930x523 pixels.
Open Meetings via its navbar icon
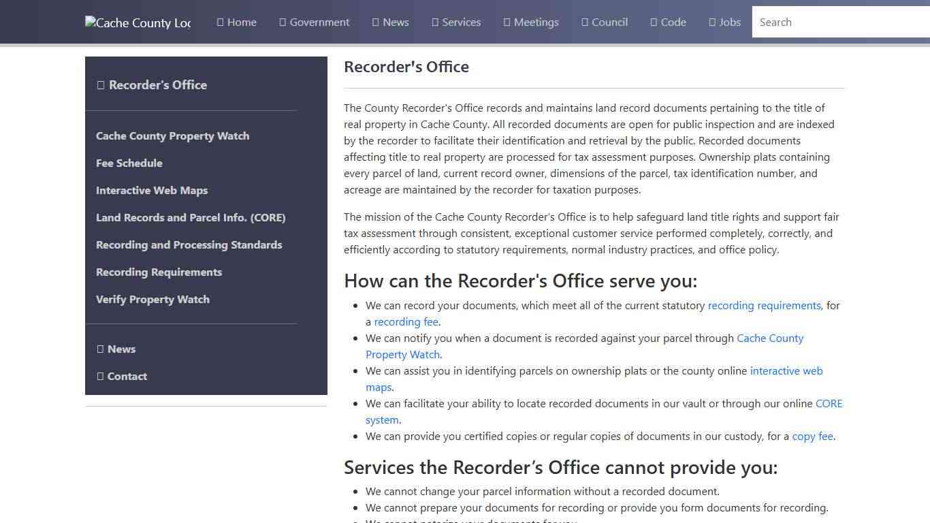[x=507, y=22]
